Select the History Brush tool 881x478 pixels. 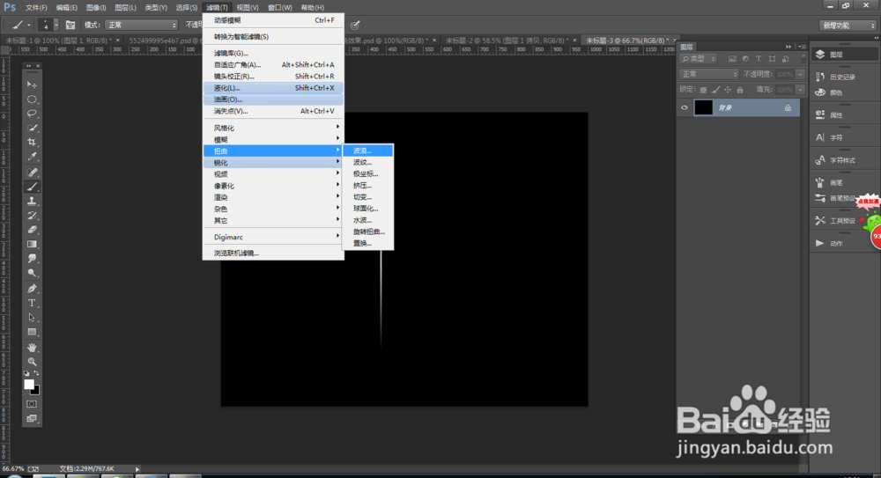coord(32,215)
